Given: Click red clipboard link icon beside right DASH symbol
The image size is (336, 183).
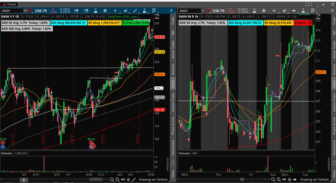Looking at the screenshot, I should pyautogui.click(x=208, y=11).
